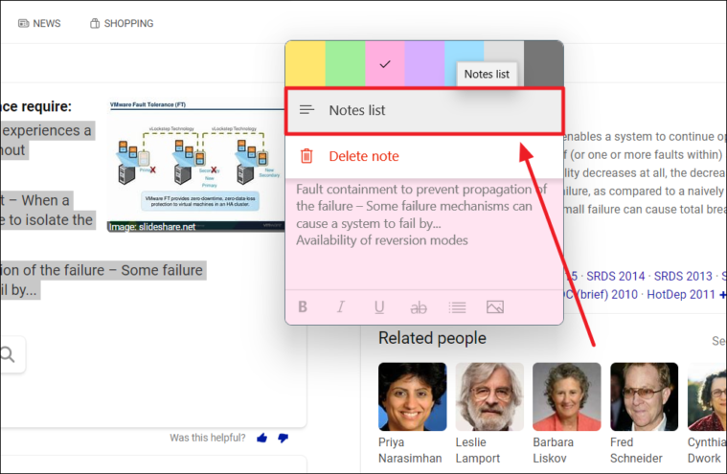Toggle strikethrough formatting in the note
Screen dimensions: 727x474
pyautogui.click(x=419, y=307)
